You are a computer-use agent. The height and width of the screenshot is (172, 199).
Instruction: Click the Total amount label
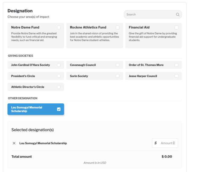coord(22,157)
